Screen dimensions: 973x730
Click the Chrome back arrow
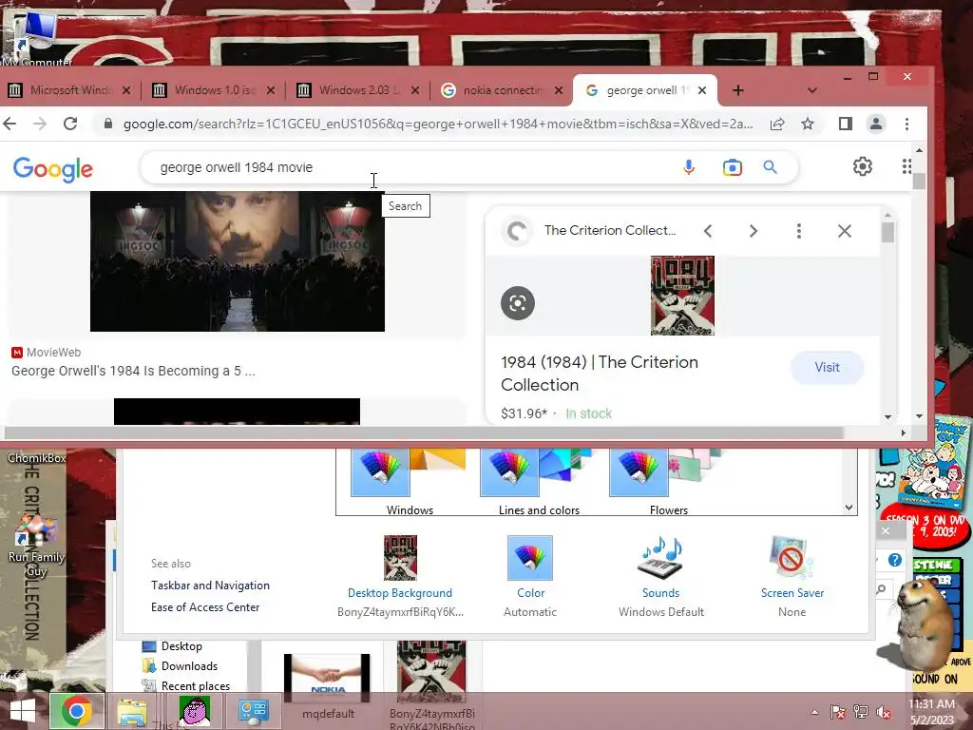pyautogui.click(x=10, y=124)
